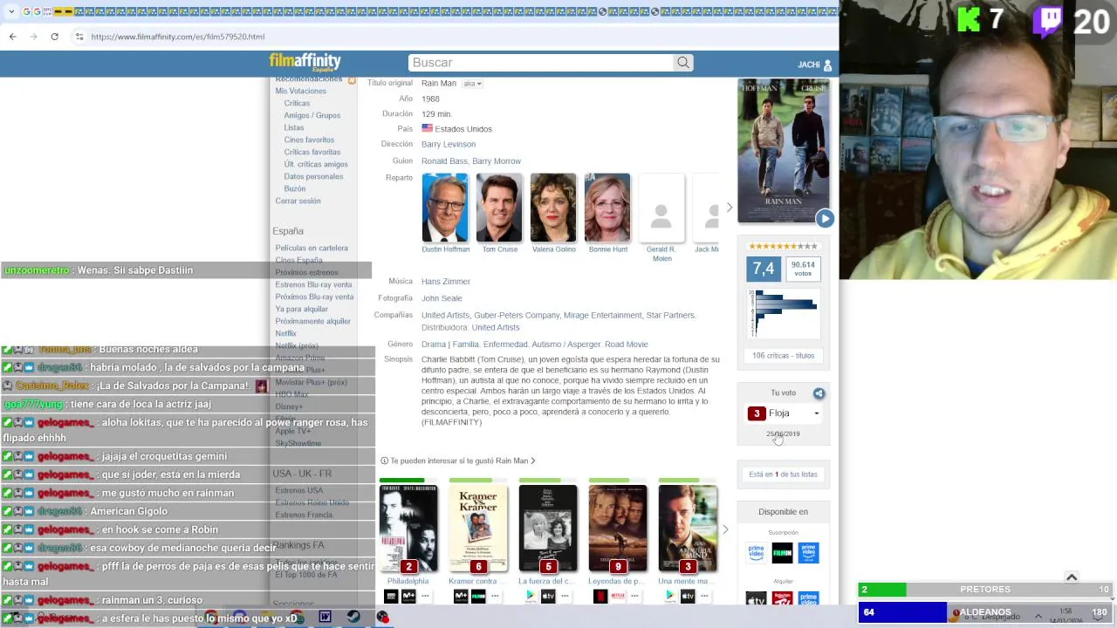Click 'Está en 1 de tus listas'

click(784, 474)
